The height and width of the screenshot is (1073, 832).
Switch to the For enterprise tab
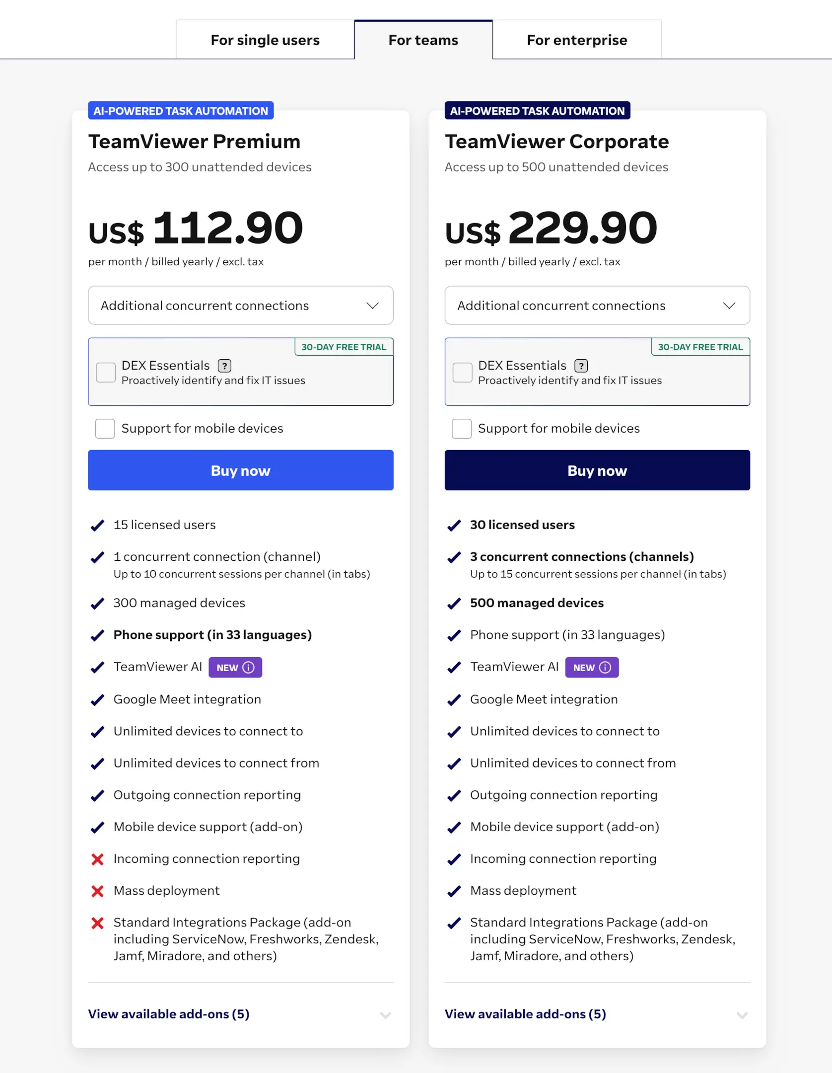point(577,39)
